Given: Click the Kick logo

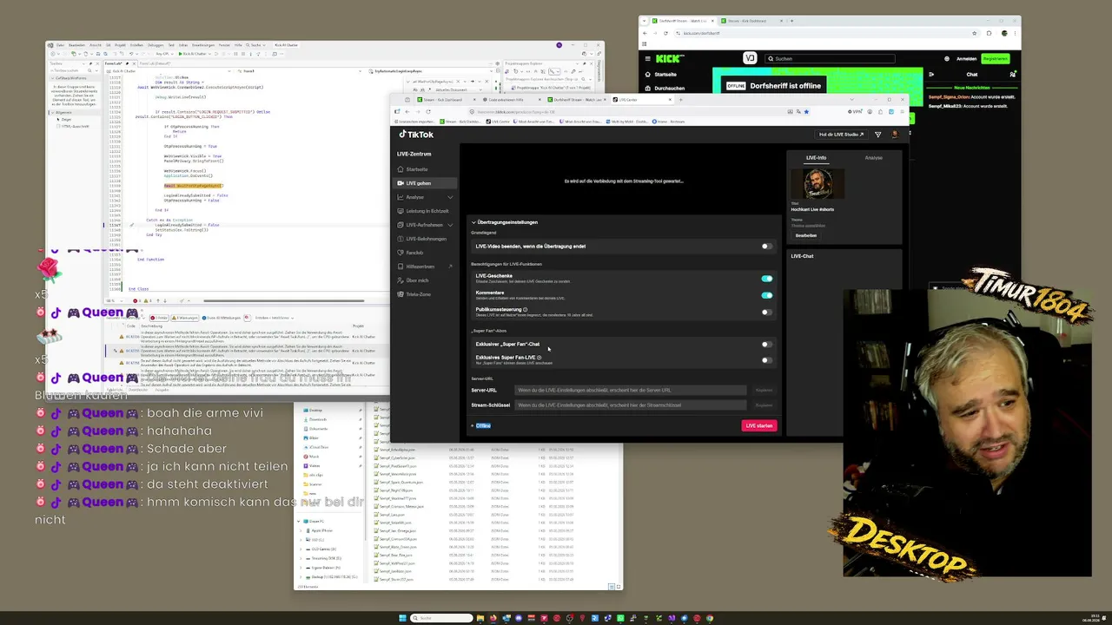Looking at the screenshot, I should (670, 59).
